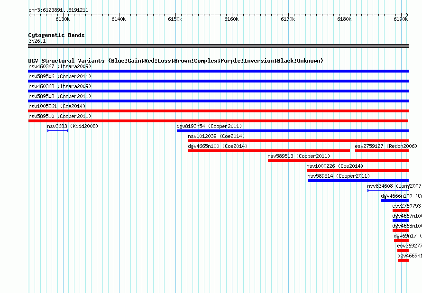
Task: Select the nsv589514 (Cooper2011) label
Action: tap(339, 176)
